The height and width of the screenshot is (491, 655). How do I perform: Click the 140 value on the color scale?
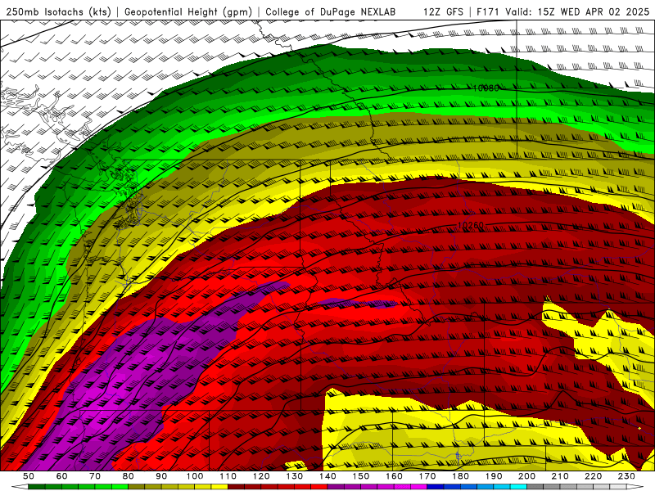pyautogui.click(x=327, y=476)
